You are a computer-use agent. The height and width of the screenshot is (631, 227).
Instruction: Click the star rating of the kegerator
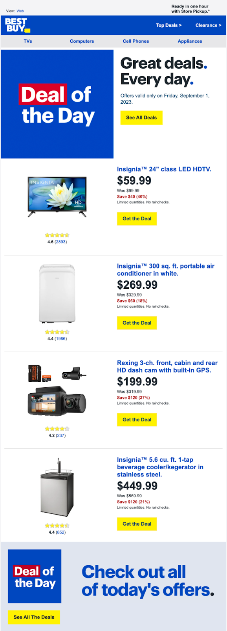[x=56, y=525]
